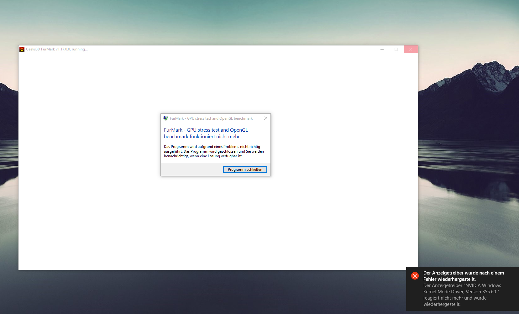Close the FurMark error dialog with X
The image size is (519, 314).
pyautogui.click(x=266, y=118)
